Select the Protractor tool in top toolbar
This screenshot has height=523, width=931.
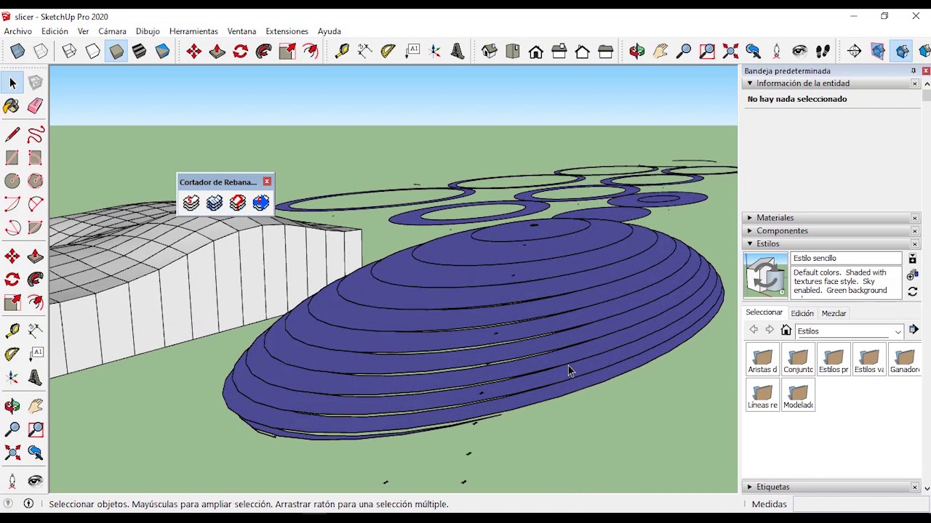pyautogui.click(x=388, y=52)
